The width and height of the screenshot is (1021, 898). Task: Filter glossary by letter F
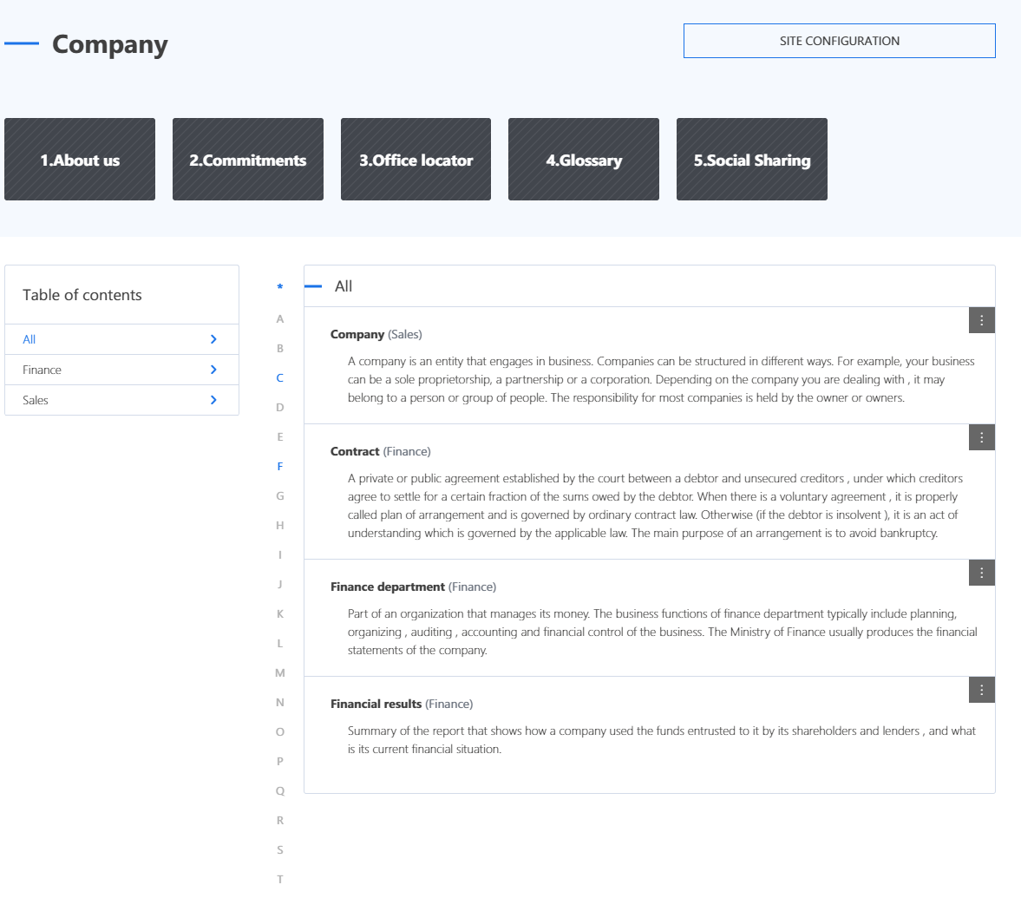click(x=280, y=466)
